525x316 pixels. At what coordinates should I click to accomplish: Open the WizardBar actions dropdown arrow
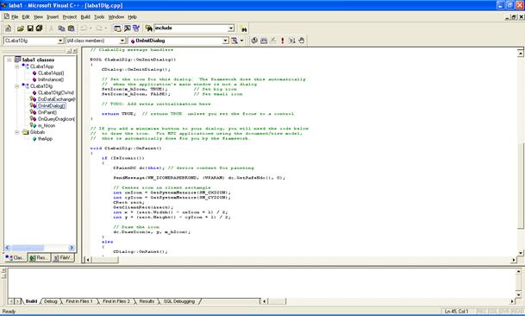pyautogui.click(x=241, y=41)
